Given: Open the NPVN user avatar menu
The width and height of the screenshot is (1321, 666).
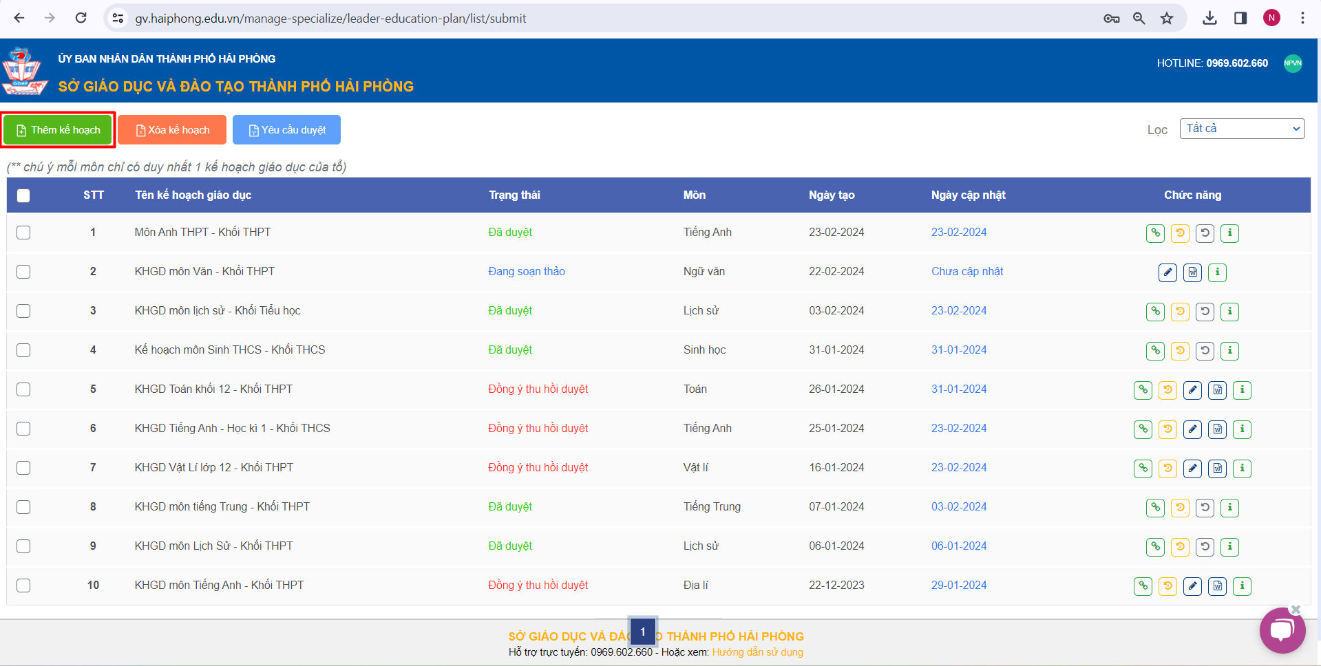Looking at the screenshot, I should point(1293,63).
